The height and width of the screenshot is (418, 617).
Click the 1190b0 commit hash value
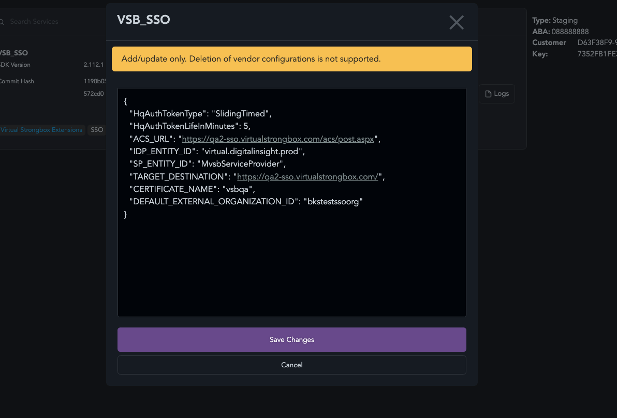(95, 81)
